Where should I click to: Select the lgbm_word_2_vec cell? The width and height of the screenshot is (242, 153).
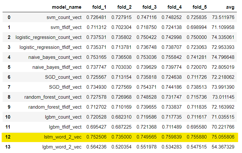click(62, 147)
